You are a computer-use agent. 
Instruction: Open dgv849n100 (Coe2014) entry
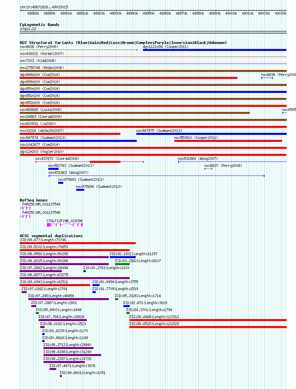[x=40, y=81]
